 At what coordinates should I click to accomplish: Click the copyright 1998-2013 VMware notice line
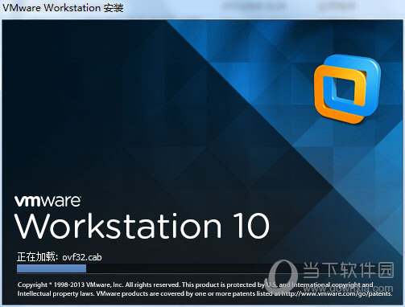tap(196, 284)
